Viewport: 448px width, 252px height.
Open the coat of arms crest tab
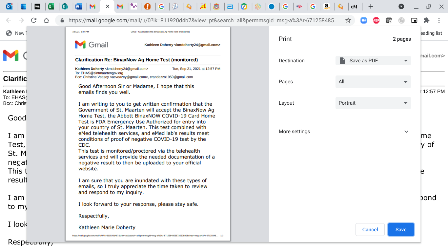coord(216,6)
